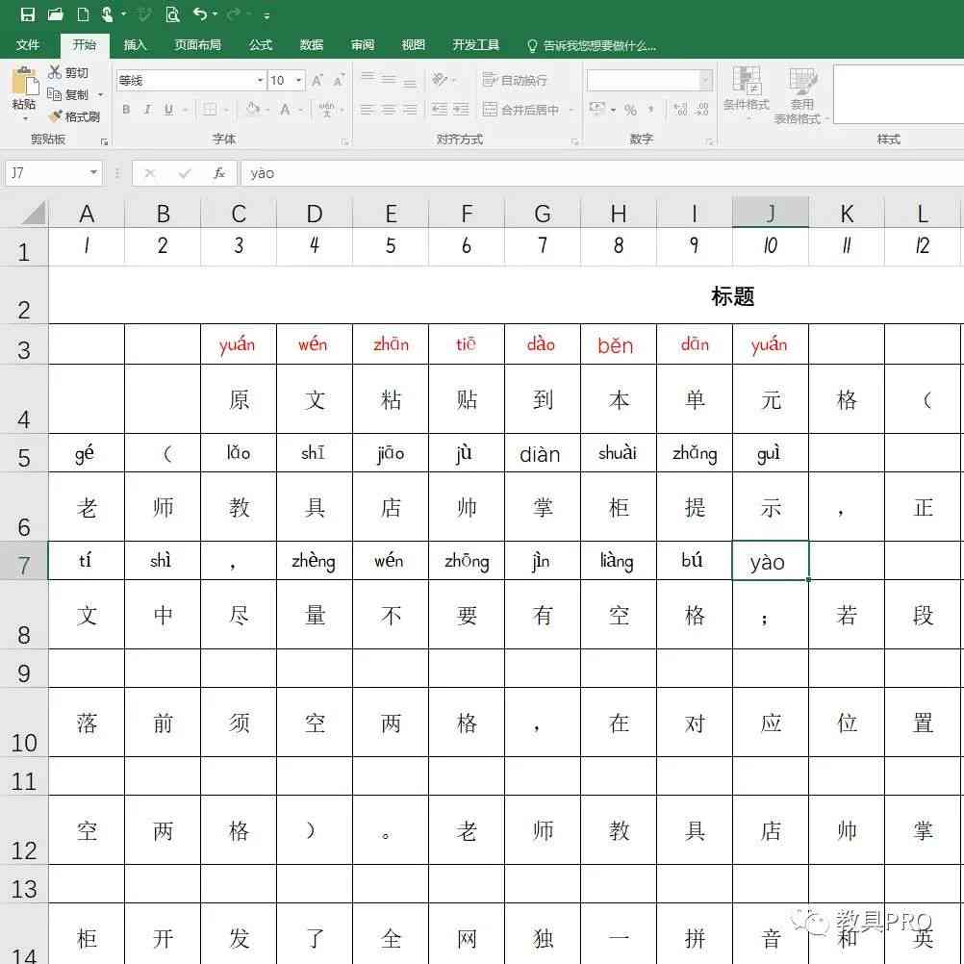
Task: Switch to the 公式 (Formulas) tab
Action: tap(260, 45)
